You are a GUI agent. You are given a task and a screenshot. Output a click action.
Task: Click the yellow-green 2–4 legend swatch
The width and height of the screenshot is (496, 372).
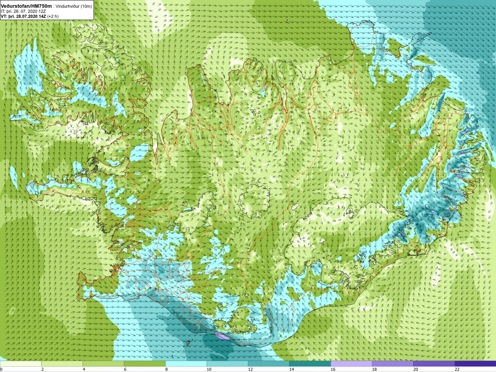pos(62,363)
